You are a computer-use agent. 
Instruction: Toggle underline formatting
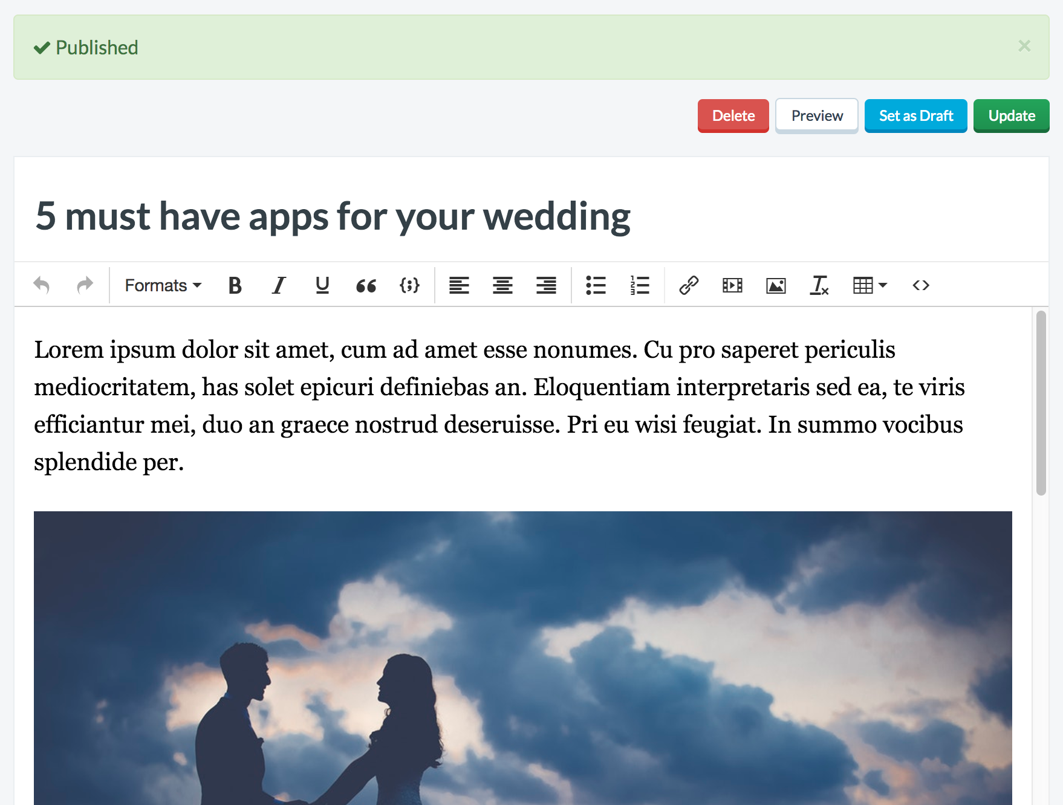pos(322,285)
